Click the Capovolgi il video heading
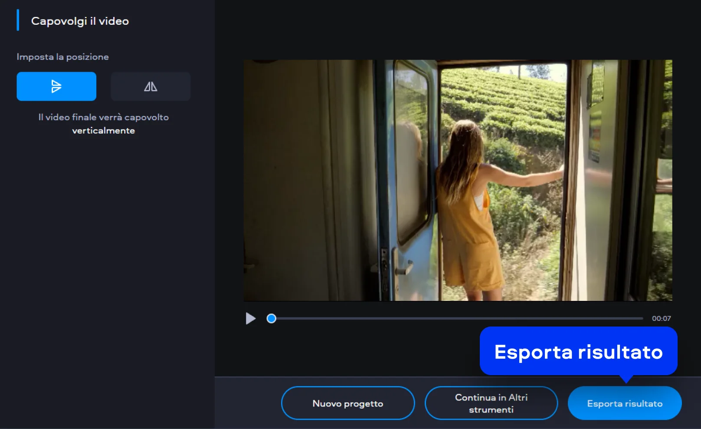The height and width of the screenshot is (429, 701). [x=80, y=21]
